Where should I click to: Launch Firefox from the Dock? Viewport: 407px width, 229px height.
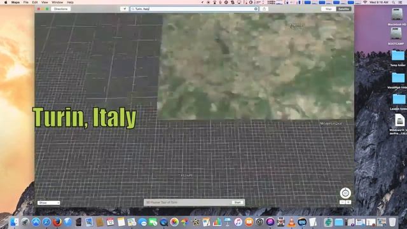57,222
